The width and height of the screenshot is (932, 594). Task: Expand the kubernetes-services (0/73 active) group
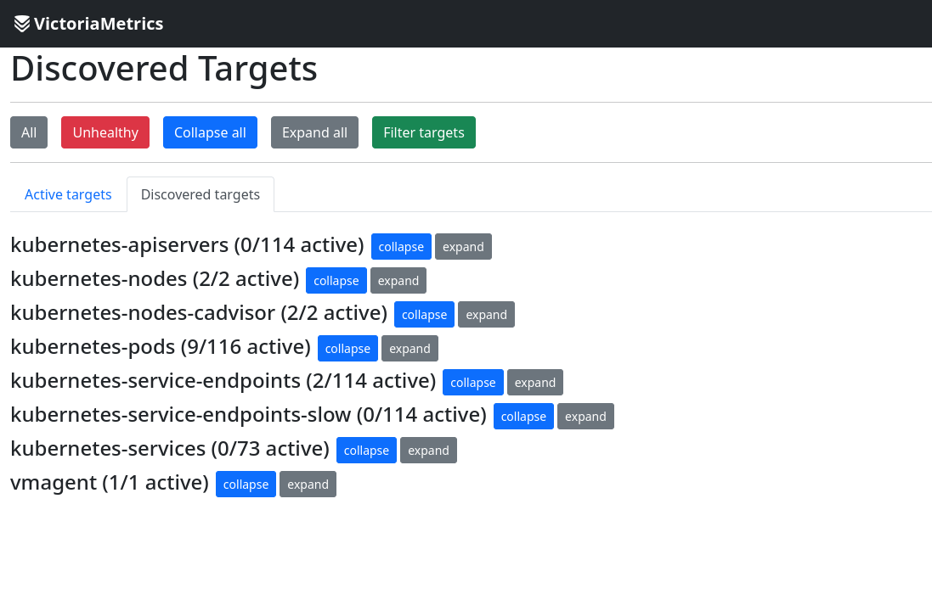click(x=428, y=451)
